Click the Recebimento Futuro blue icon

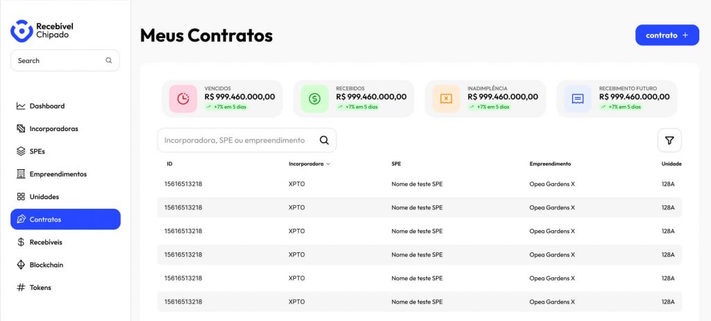[578, 98]
